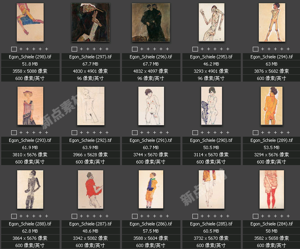Set fourth rating mark for Egon_Schiele (289).tif
The height and width of the screenshot is (249, 300).
(282, 132)
